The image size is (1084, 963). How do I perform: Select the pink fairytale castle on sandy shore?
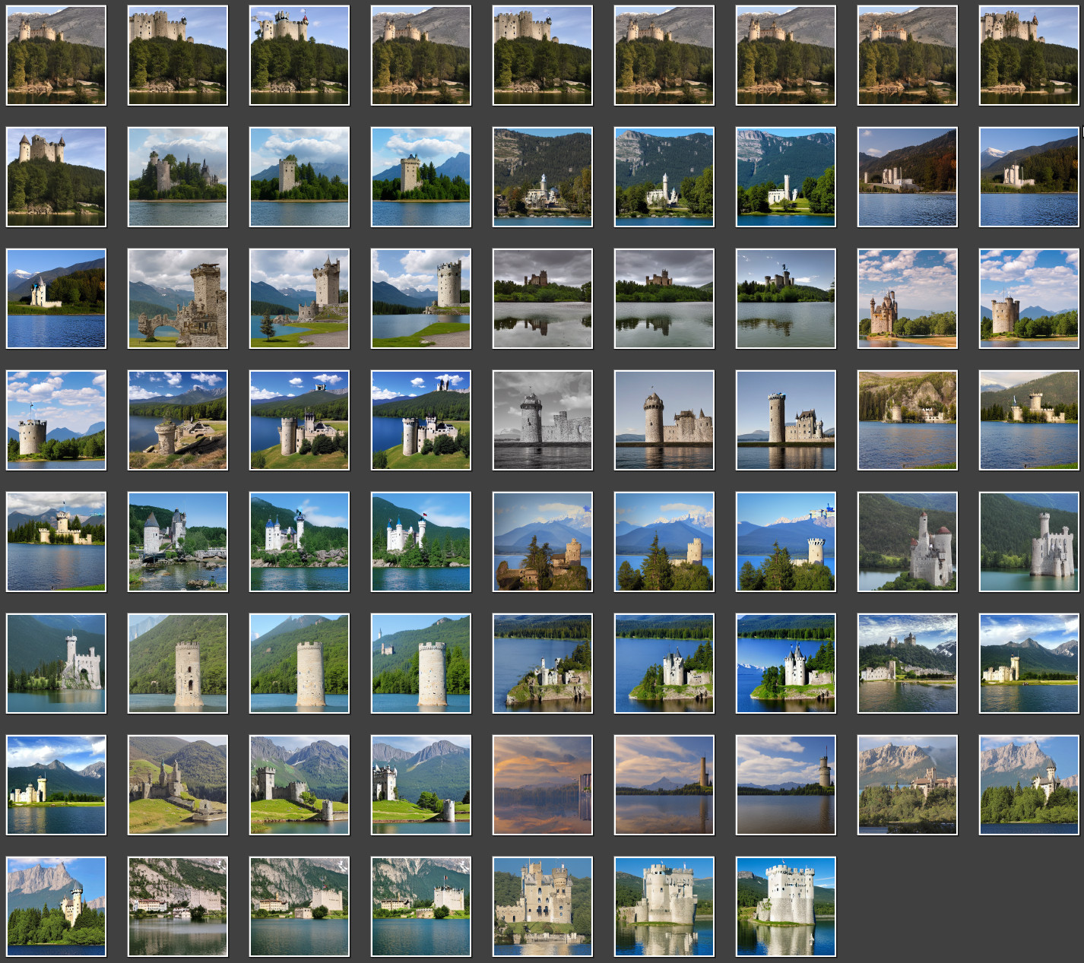(x=907, y=299)
